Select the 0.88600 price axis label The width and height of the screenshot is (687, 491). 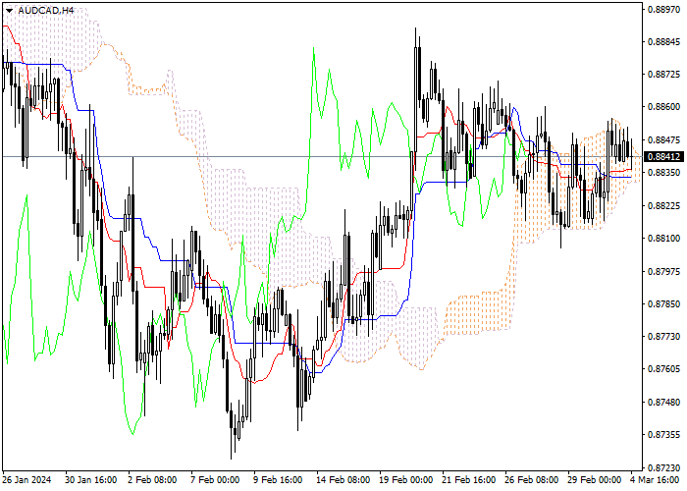(663, 107)
